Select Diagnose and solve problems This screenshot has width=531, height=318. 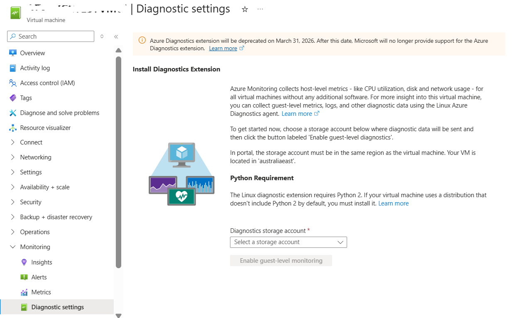(60, 113)
